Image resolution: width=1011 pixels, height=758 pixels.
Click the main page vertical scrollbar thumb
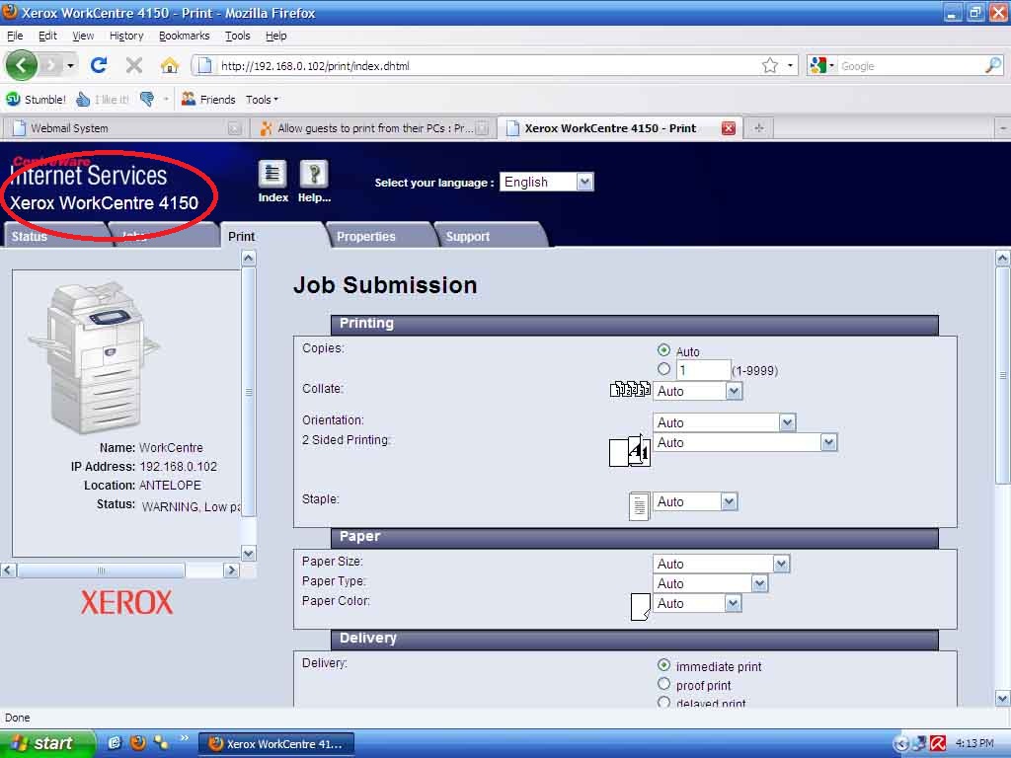pyautogui.click(x=1002, y=376)
